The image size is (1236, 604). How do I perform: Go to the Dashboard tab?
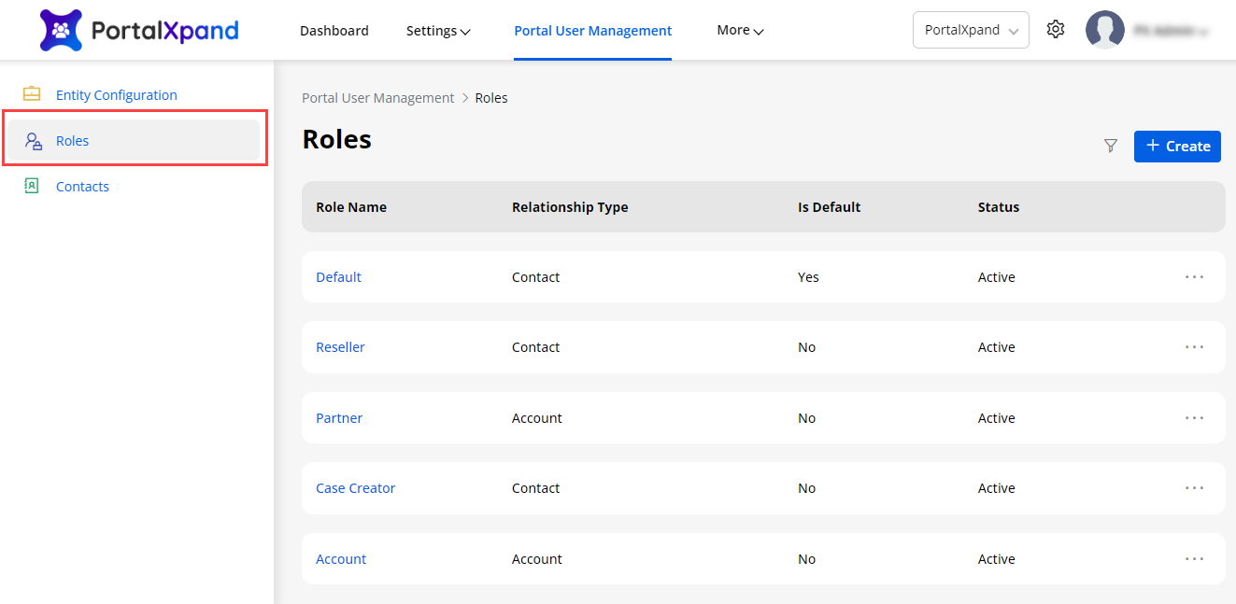334,31
